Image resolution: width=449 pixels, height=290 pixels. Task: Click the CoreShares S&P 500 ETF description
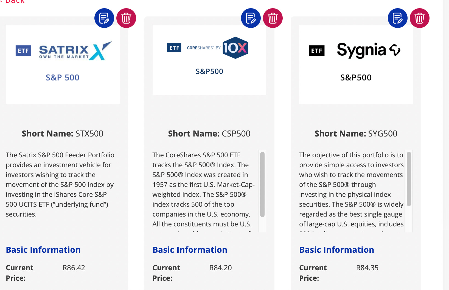(x=204, y=191)
